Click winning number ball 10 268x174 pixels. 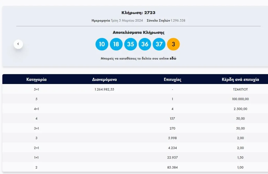click(102, 44)
